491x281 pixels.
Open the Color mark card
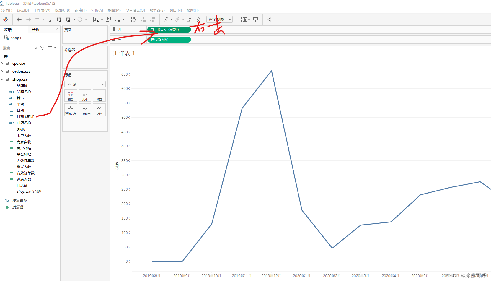click(x=71, y=96)
